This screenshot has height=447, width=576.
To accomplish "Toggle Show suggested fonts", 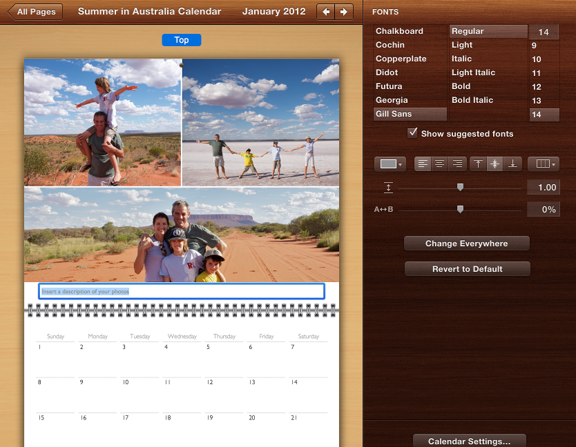I will tap(412, 134).
